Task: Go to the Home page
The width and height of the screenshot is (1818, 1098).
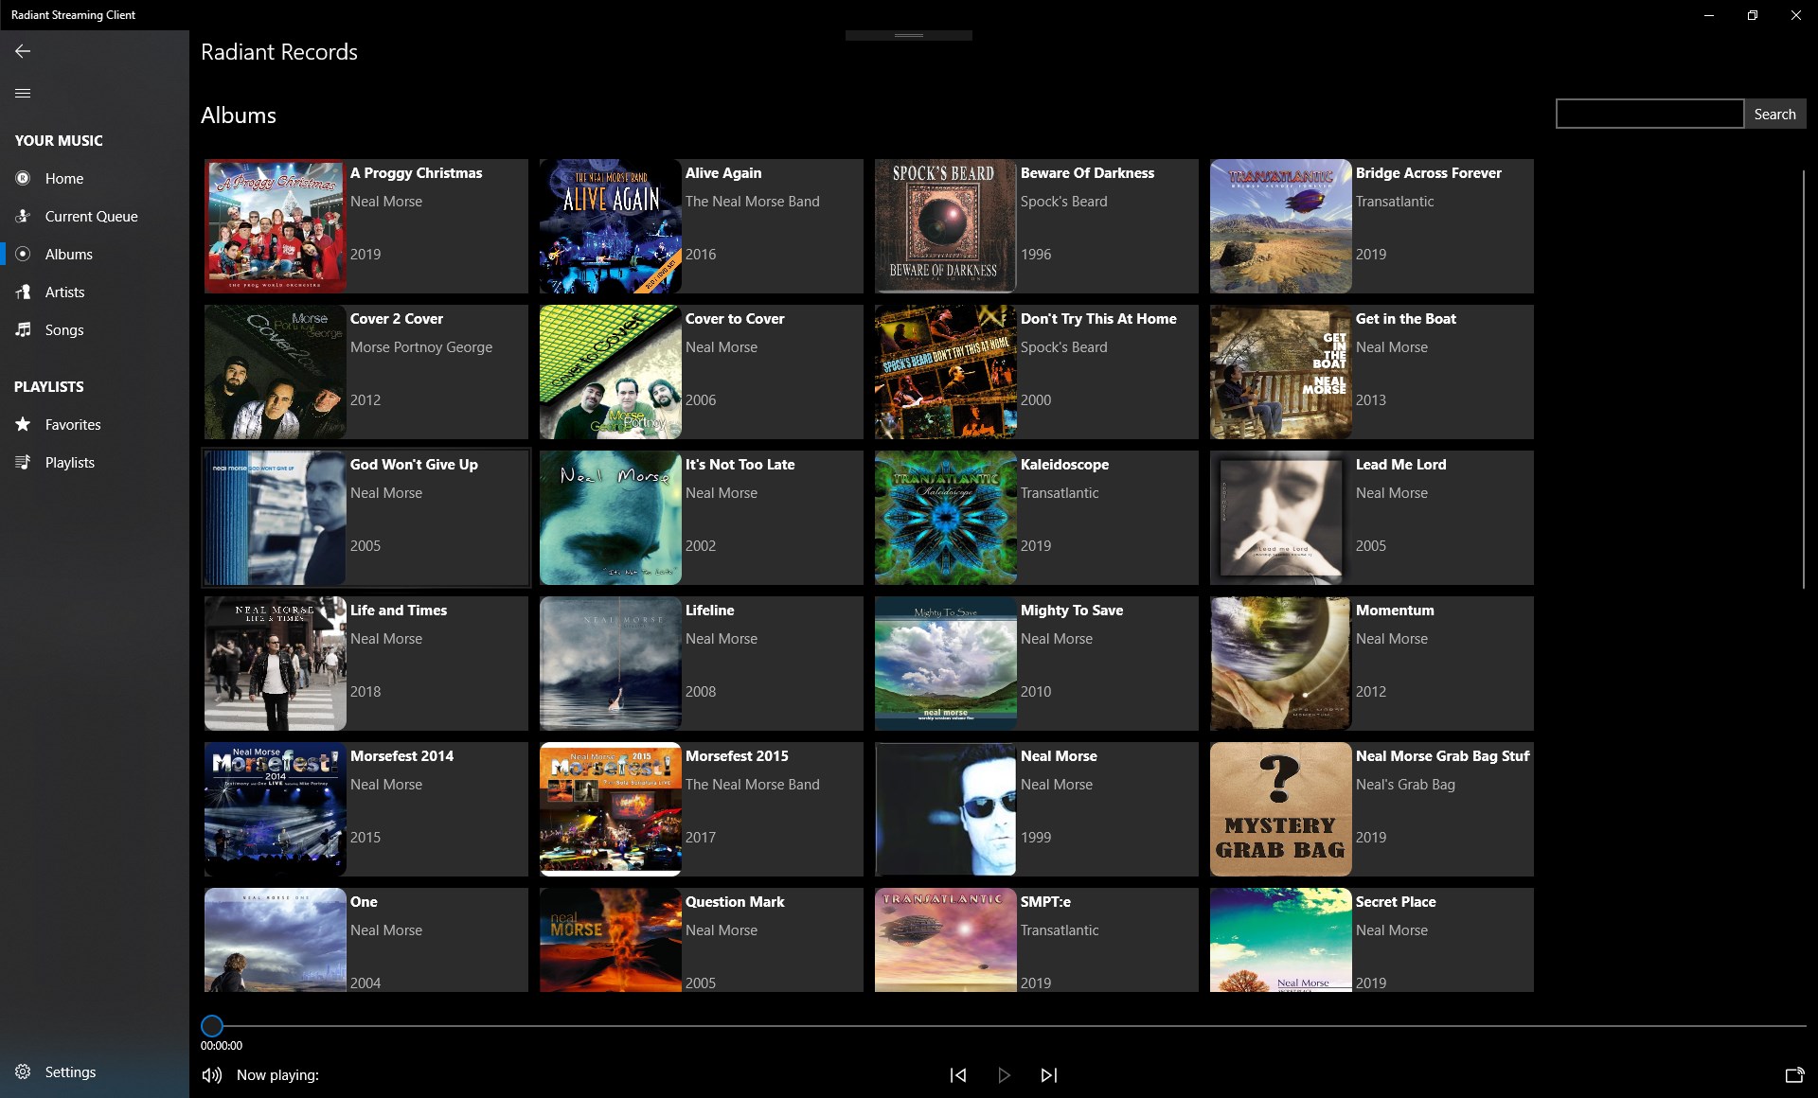Action: point(63,179)
